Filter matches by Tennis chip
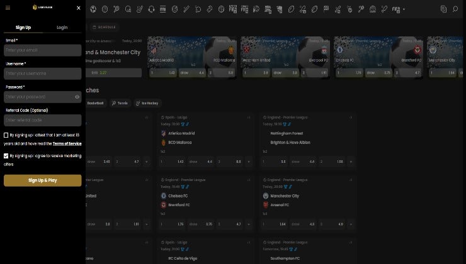 pyautogui.click(x=120, y=103)
